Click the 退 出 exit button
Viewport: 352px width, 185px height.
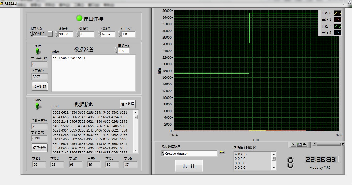[189, 166]
